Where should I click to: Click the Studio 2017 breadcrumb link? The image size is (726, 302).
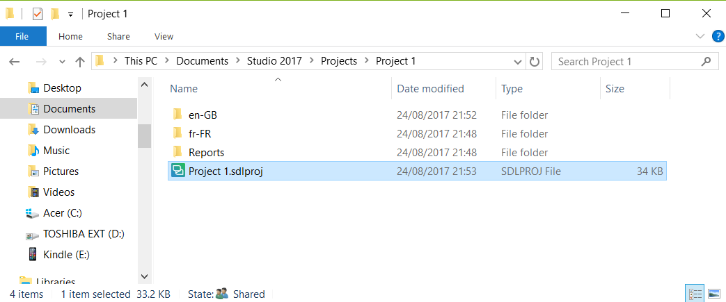tap(274, 61)
